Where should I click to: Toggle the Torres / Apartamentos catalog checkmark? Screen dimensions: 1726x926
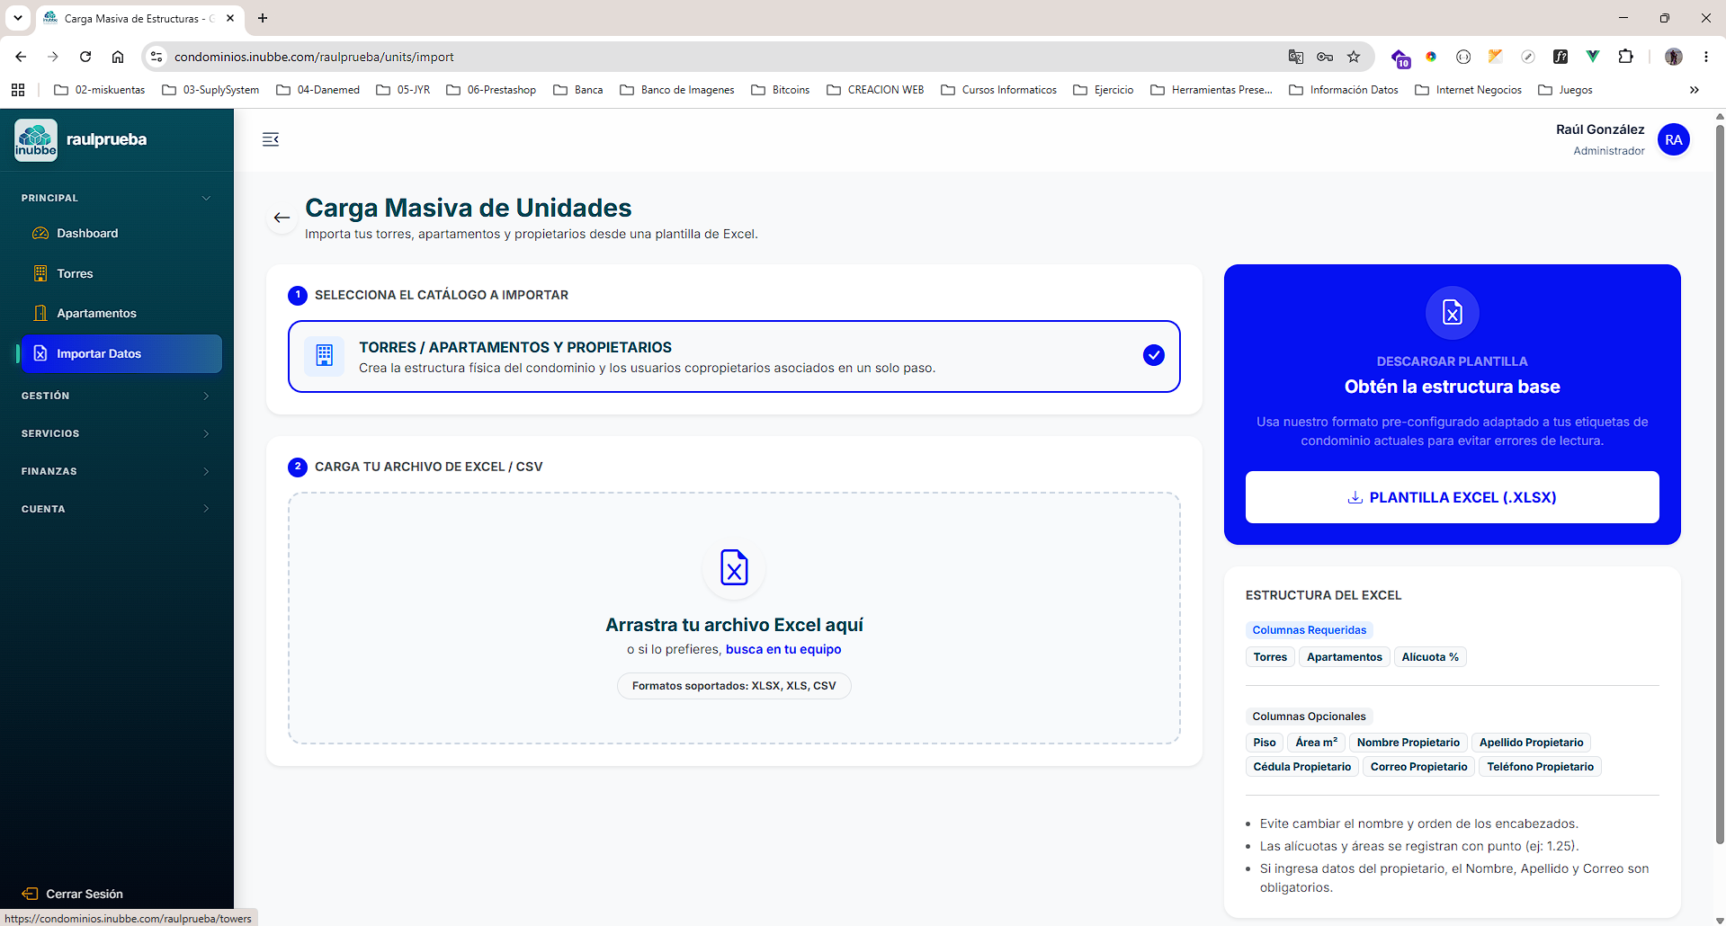1153,355
